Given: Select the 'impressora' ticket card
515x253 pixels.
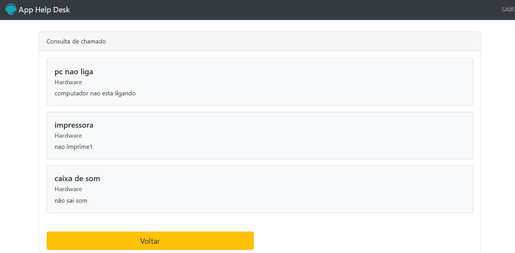Looking at the screenshot, I should pyautogui.click(x=259, y=135).
